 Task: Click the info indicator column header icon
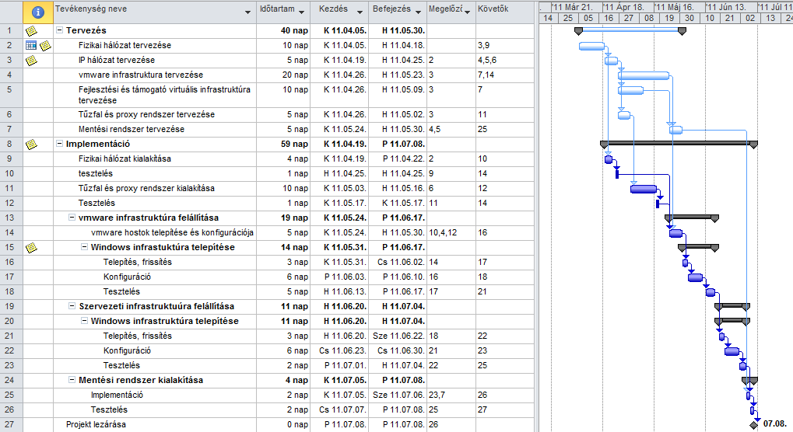point(38,12)
